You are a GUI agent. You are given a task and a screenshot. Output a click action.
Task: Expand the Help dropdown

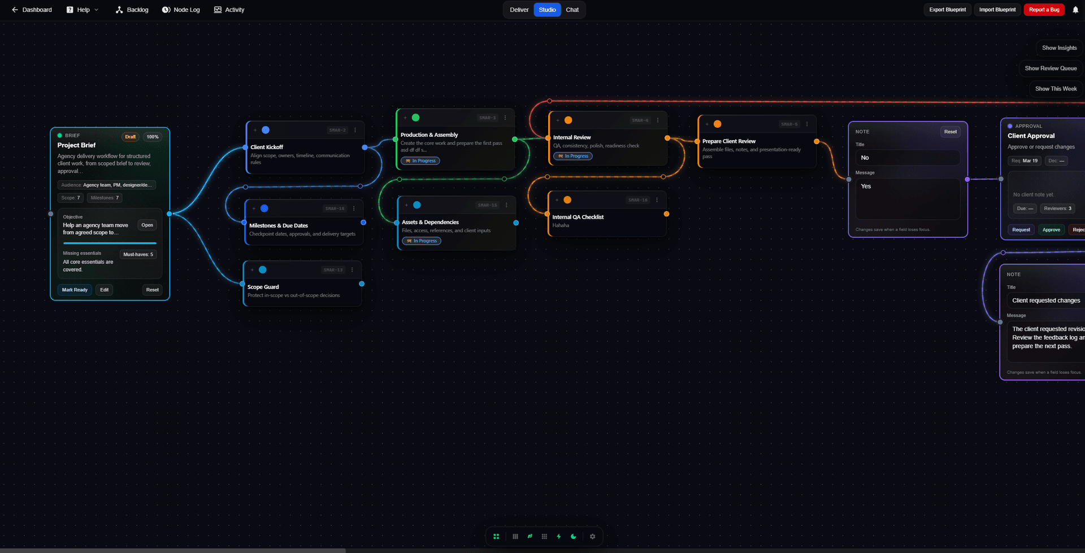(x=83, y=10)
